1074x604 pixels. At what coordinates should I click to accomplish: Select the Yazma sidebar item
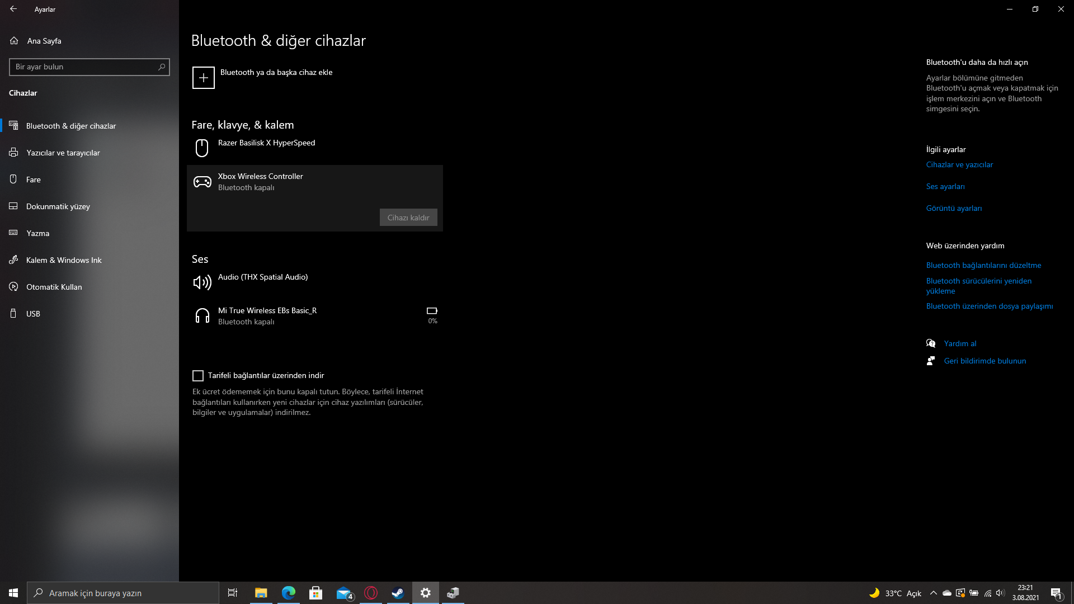pos(89,233)
